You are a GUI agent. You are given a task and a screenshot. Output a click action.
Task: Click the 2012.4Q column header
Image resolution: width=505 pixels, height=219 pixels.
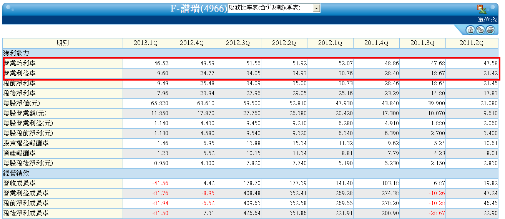pyautogui.click(x=192, y=43)
